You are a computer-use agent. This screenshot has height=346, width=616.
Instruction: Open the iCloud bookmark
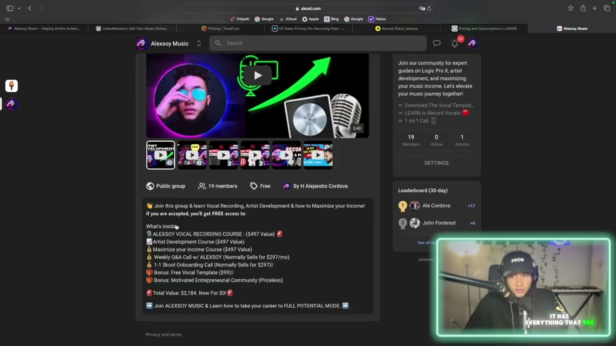[288, 19]
